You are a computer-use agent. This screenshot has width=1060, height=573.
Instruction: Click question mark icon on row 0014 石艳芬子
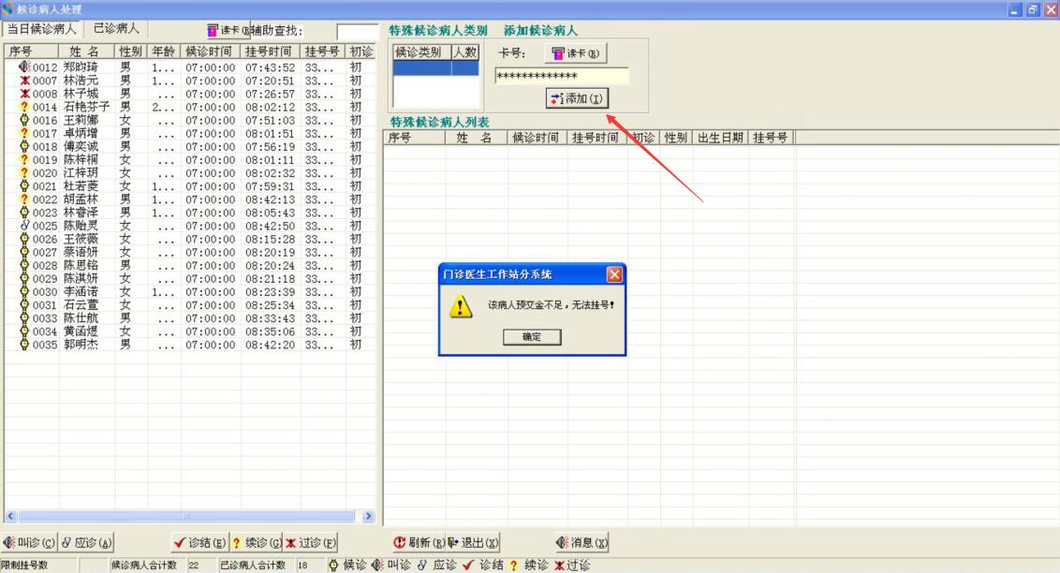24,107
